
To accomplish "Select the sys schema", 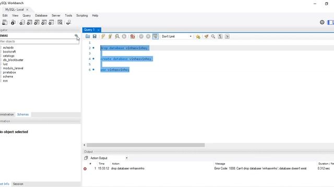I will pyautogui.click(x=5, y=81).
